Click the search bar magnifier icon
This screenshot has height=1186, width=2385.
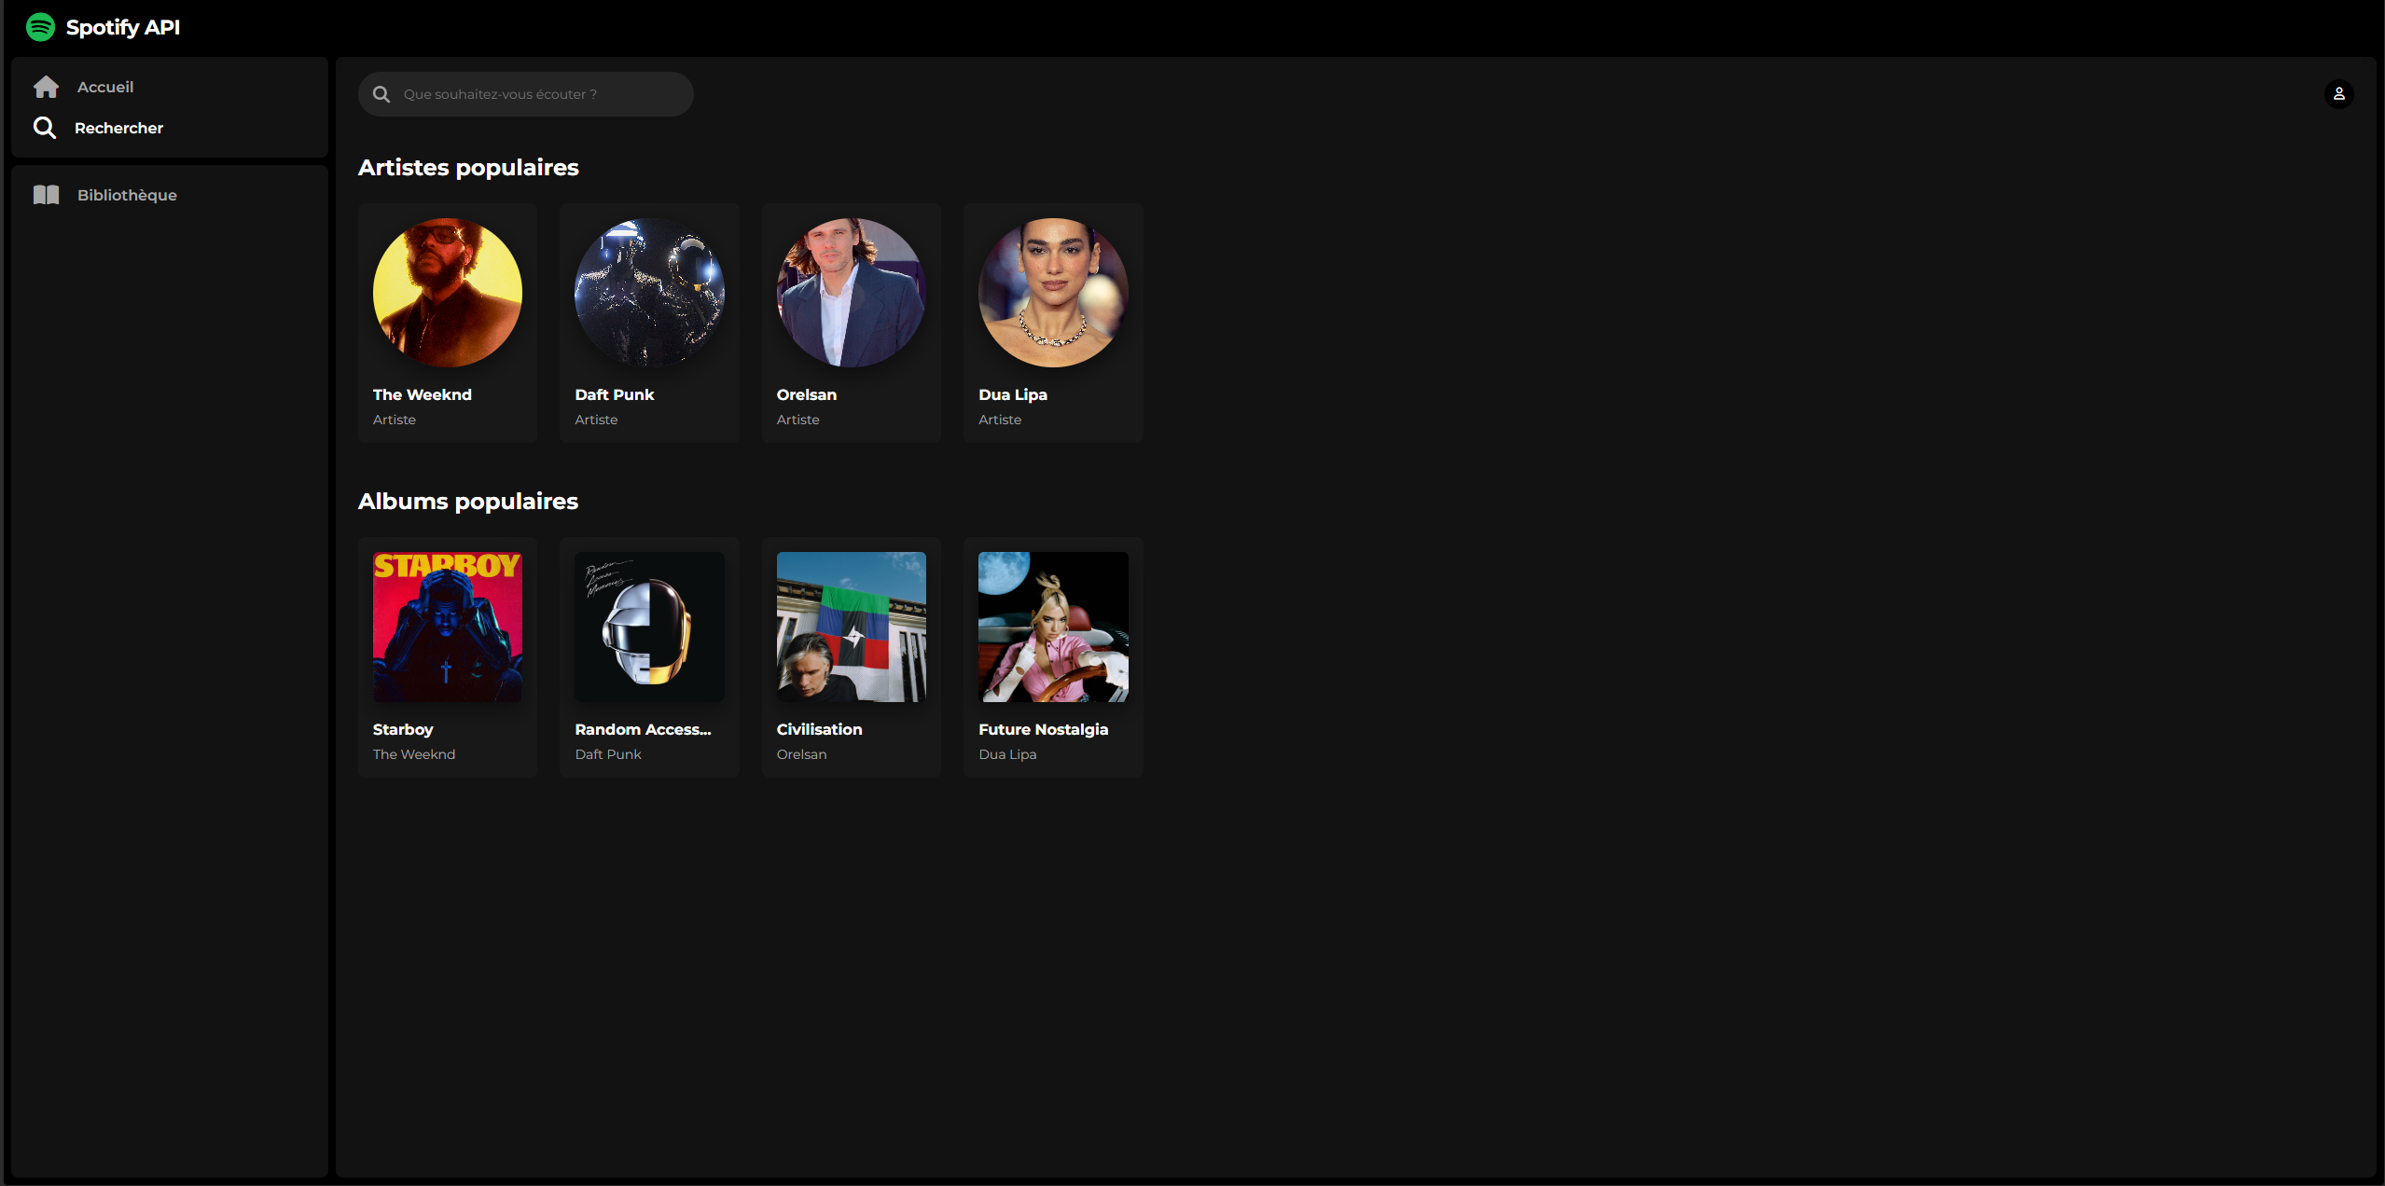click(x=381, y=94)
